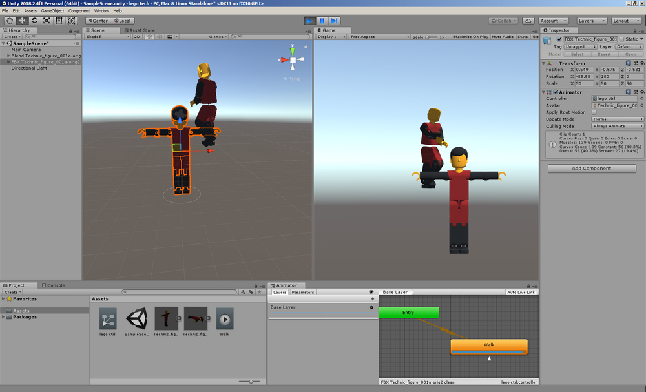
Task: Toggle Stats in Game view
Action: pos(523,37)
